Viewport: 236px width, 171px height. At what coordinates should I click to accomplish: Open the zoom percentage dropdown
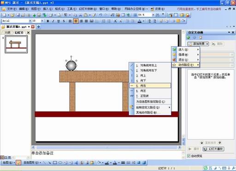pyautogui.click(x=153, y=15)
